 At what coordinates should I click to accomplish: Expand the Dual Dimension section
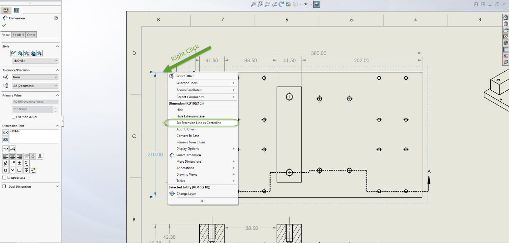57,186
